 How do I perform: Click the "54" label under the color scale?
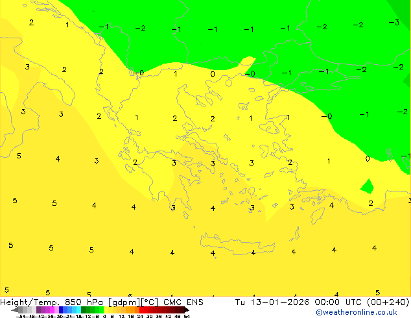(187, 317)
